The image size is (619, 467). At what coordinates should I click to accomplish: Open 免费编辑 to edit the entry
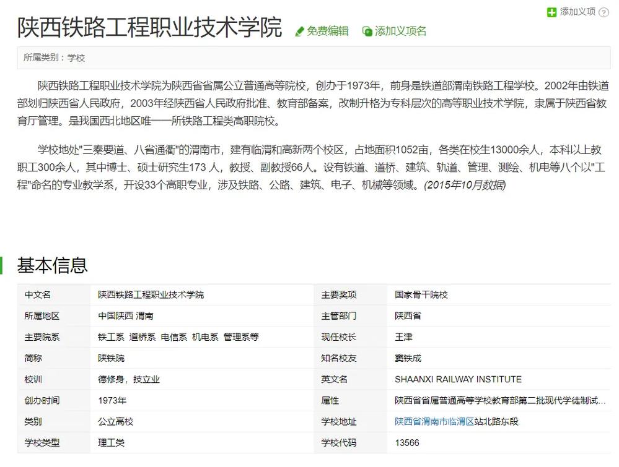327,31
